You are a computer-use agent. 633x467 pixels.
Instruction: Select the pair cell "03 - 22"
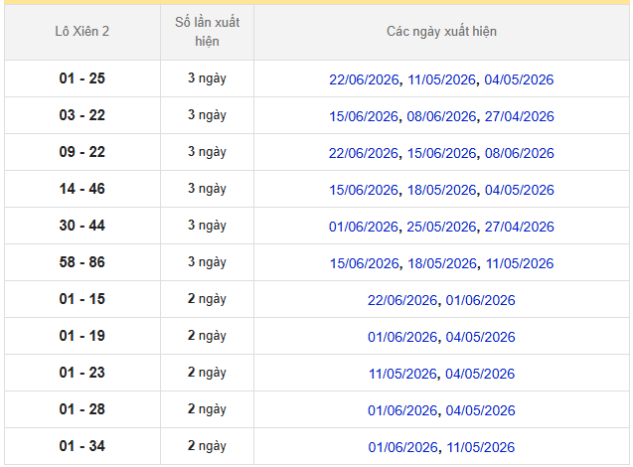[81, 115]
